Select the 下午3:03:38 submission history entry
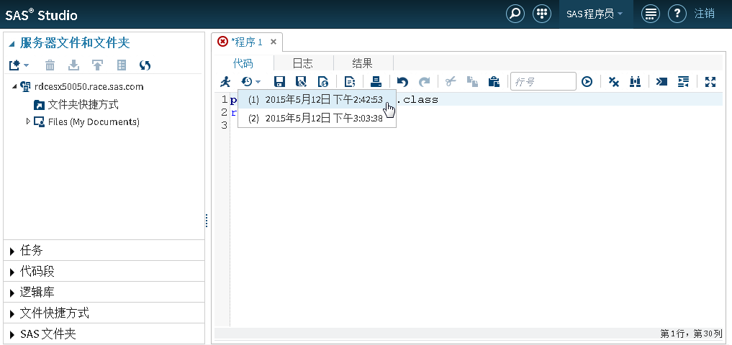732x345 pixels. 316,118
